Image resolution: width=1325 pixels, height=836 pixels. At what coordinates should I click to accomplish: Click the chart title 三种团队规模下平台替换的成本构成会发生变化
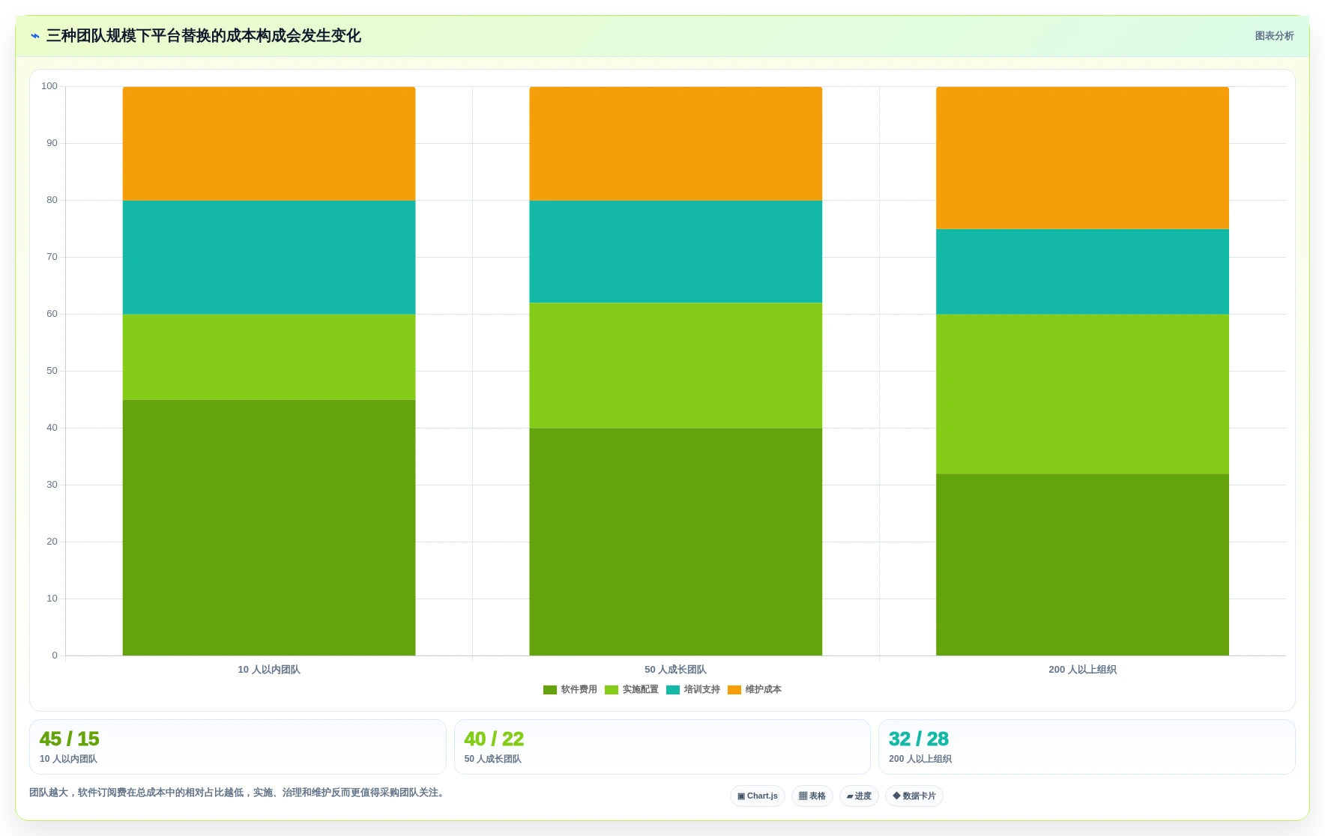pyautogui.click(x=204, y=36)
